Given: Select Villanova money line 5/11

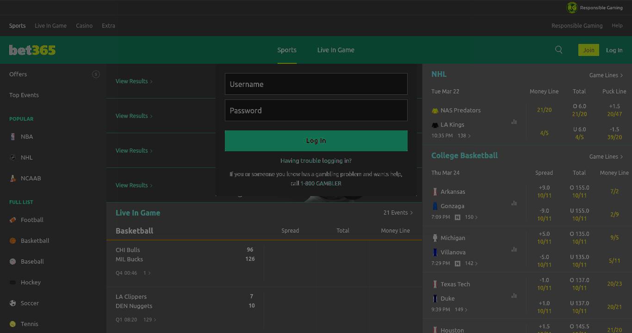Looking at the screenshot, I should click(x=614, y=261).
